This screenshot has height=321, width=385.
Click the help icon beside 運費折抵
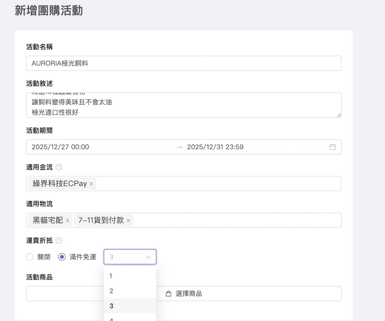tap(59, 240)
